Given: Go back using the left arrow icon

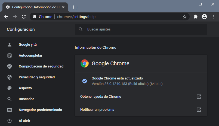Looking at the screenshot, I should click(x=6, y=17).
